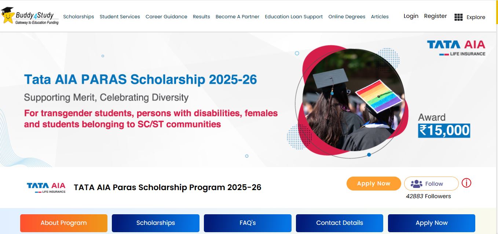Open Become A Partner page
The image size is (498, 234).
tap(237, 16)
